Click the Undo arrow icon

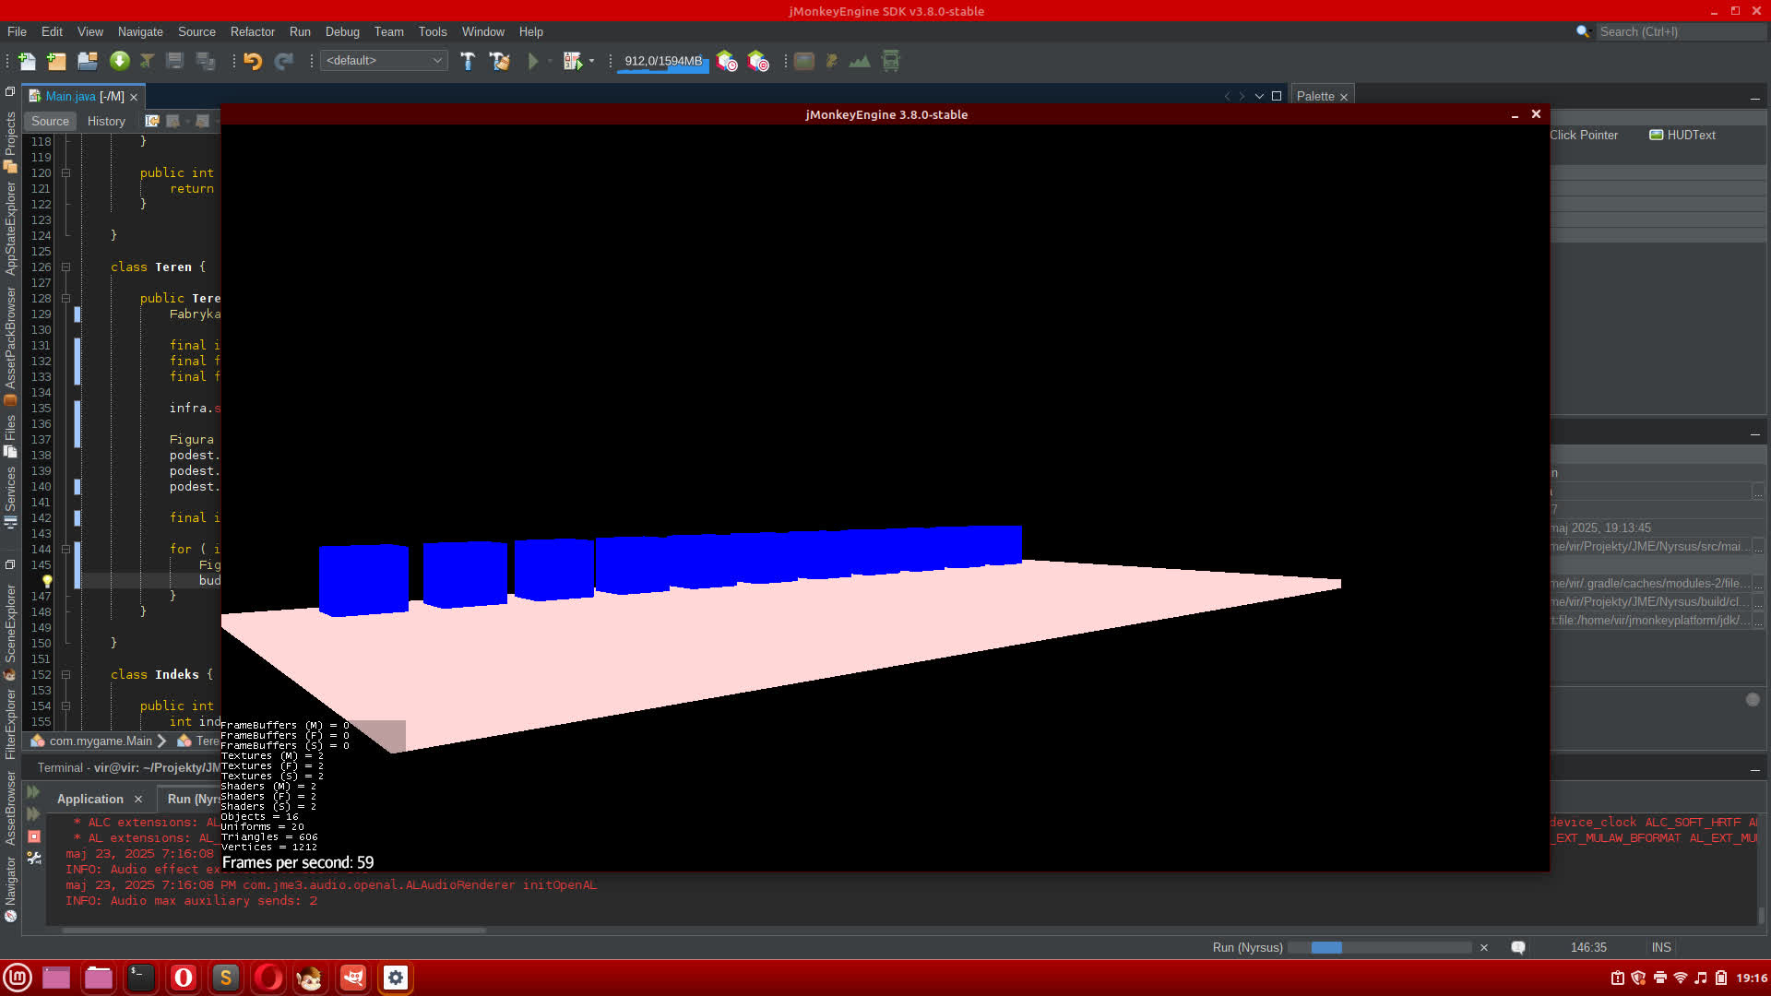(x=253, y=61)
